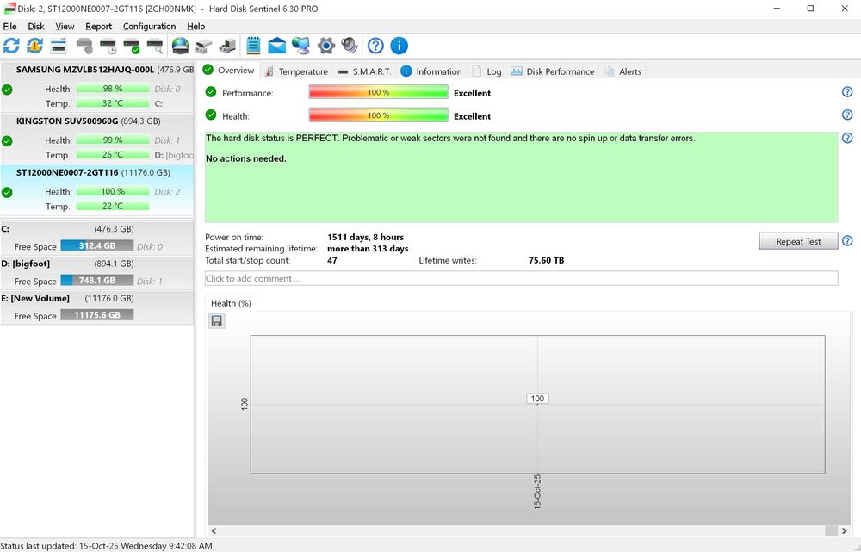Open the Report menu
The image size is (861, 552).
click(98, 27)
